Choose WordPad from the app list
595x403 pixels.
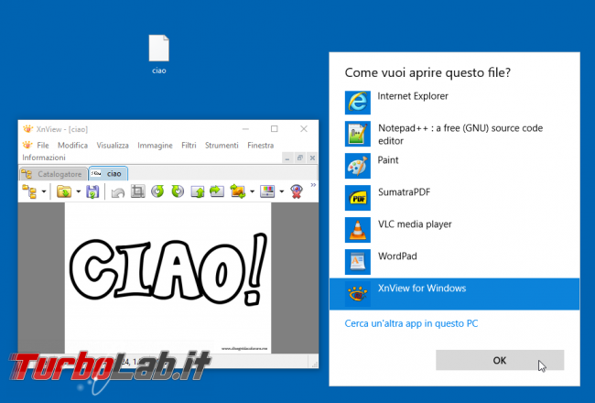454,262
